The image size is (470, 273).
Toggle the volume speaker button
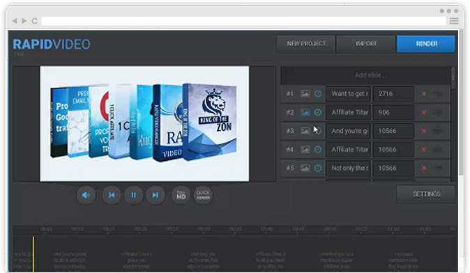86,195
